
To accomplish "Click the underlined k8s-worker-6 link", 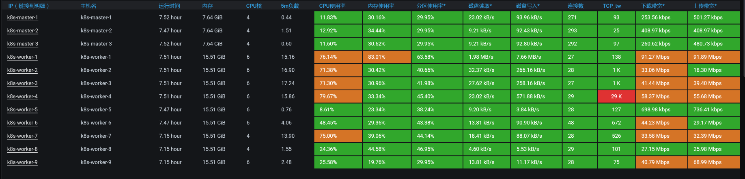I will (x=22, y=123).
